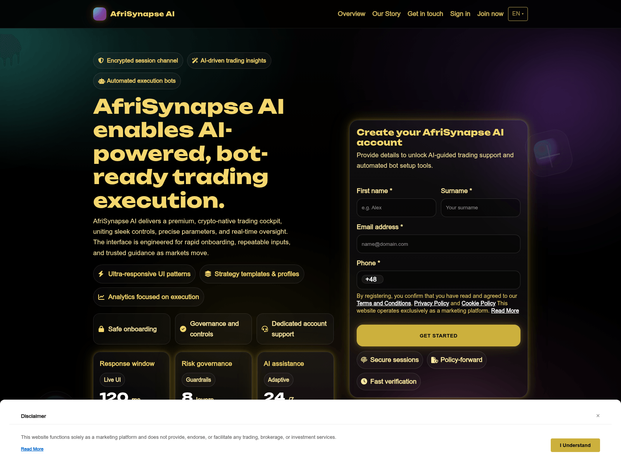Go to Overview in the navigation

(351, 14)
